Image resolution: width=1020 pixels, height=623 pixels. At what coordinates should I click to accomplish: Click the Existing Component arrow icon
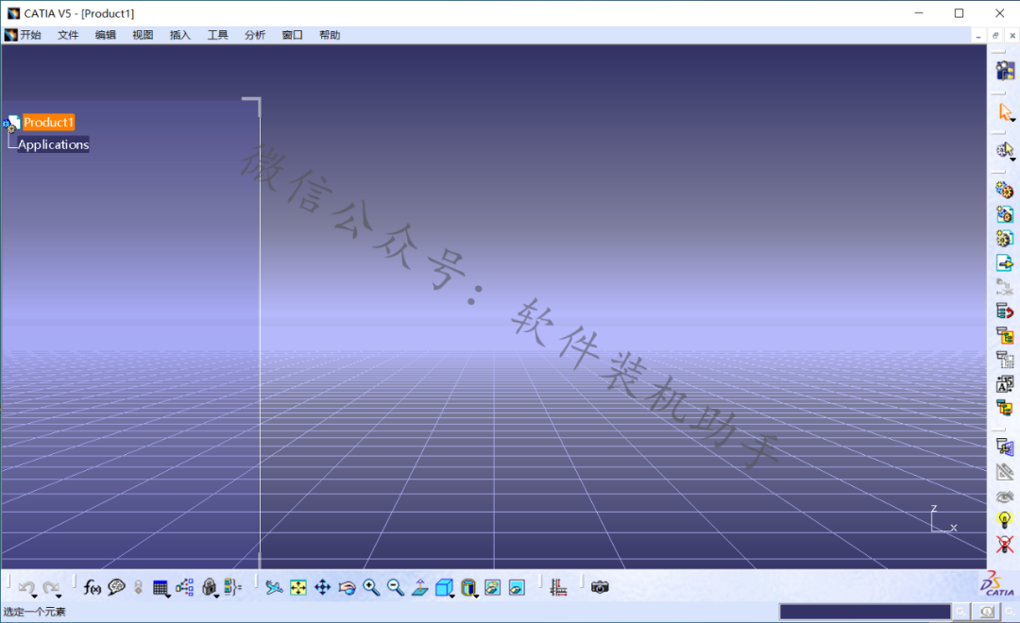(1004, 262)
